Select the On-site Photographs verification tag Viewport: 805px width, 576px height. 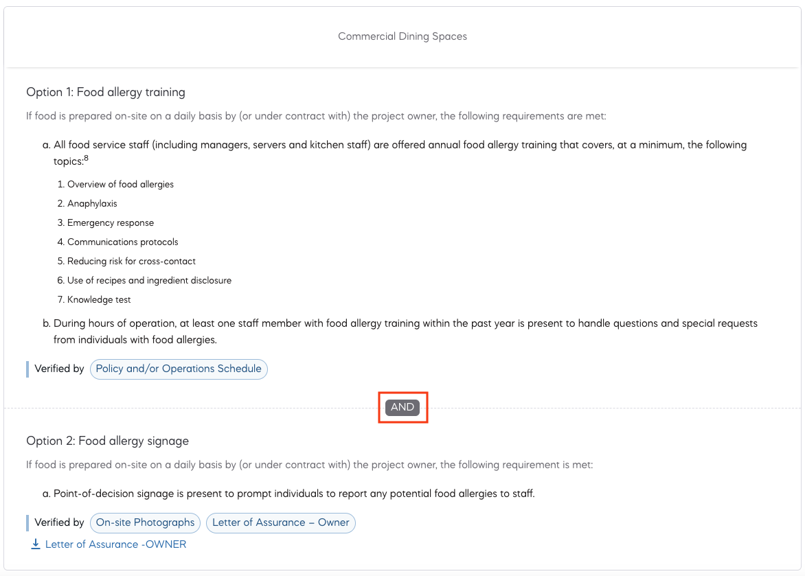tap(146, 522)
